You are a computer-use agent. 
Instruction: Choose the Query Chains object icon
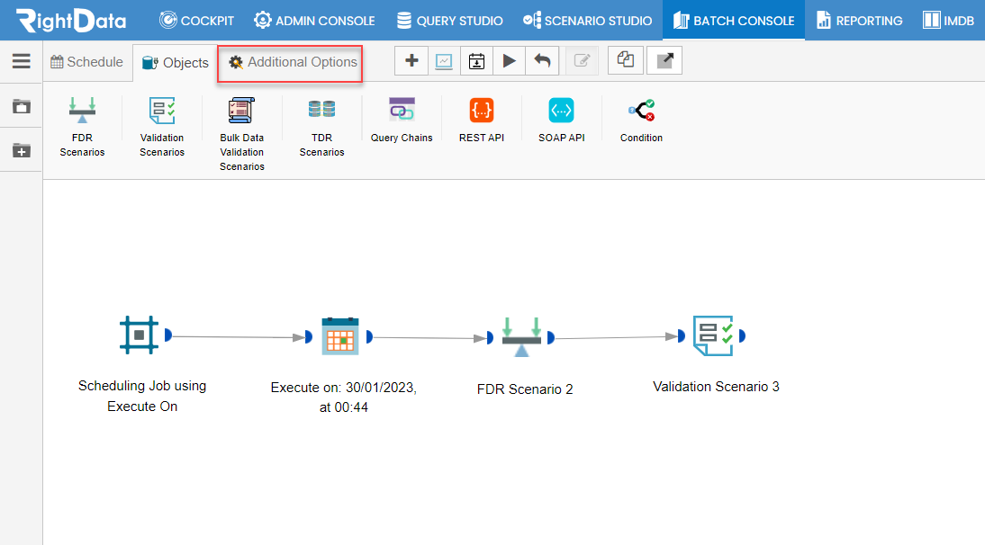(x=402, y=109)
